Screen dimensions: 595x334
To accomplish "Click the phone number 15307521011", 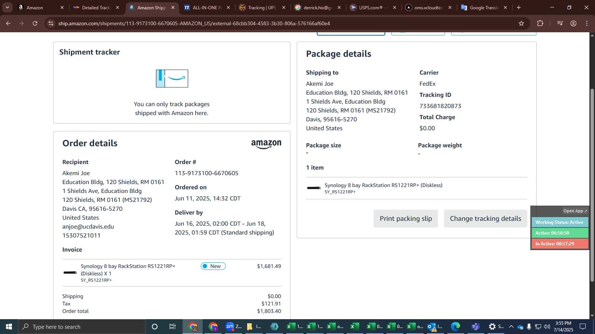I will pyautogui.click(x=81, y=235).
